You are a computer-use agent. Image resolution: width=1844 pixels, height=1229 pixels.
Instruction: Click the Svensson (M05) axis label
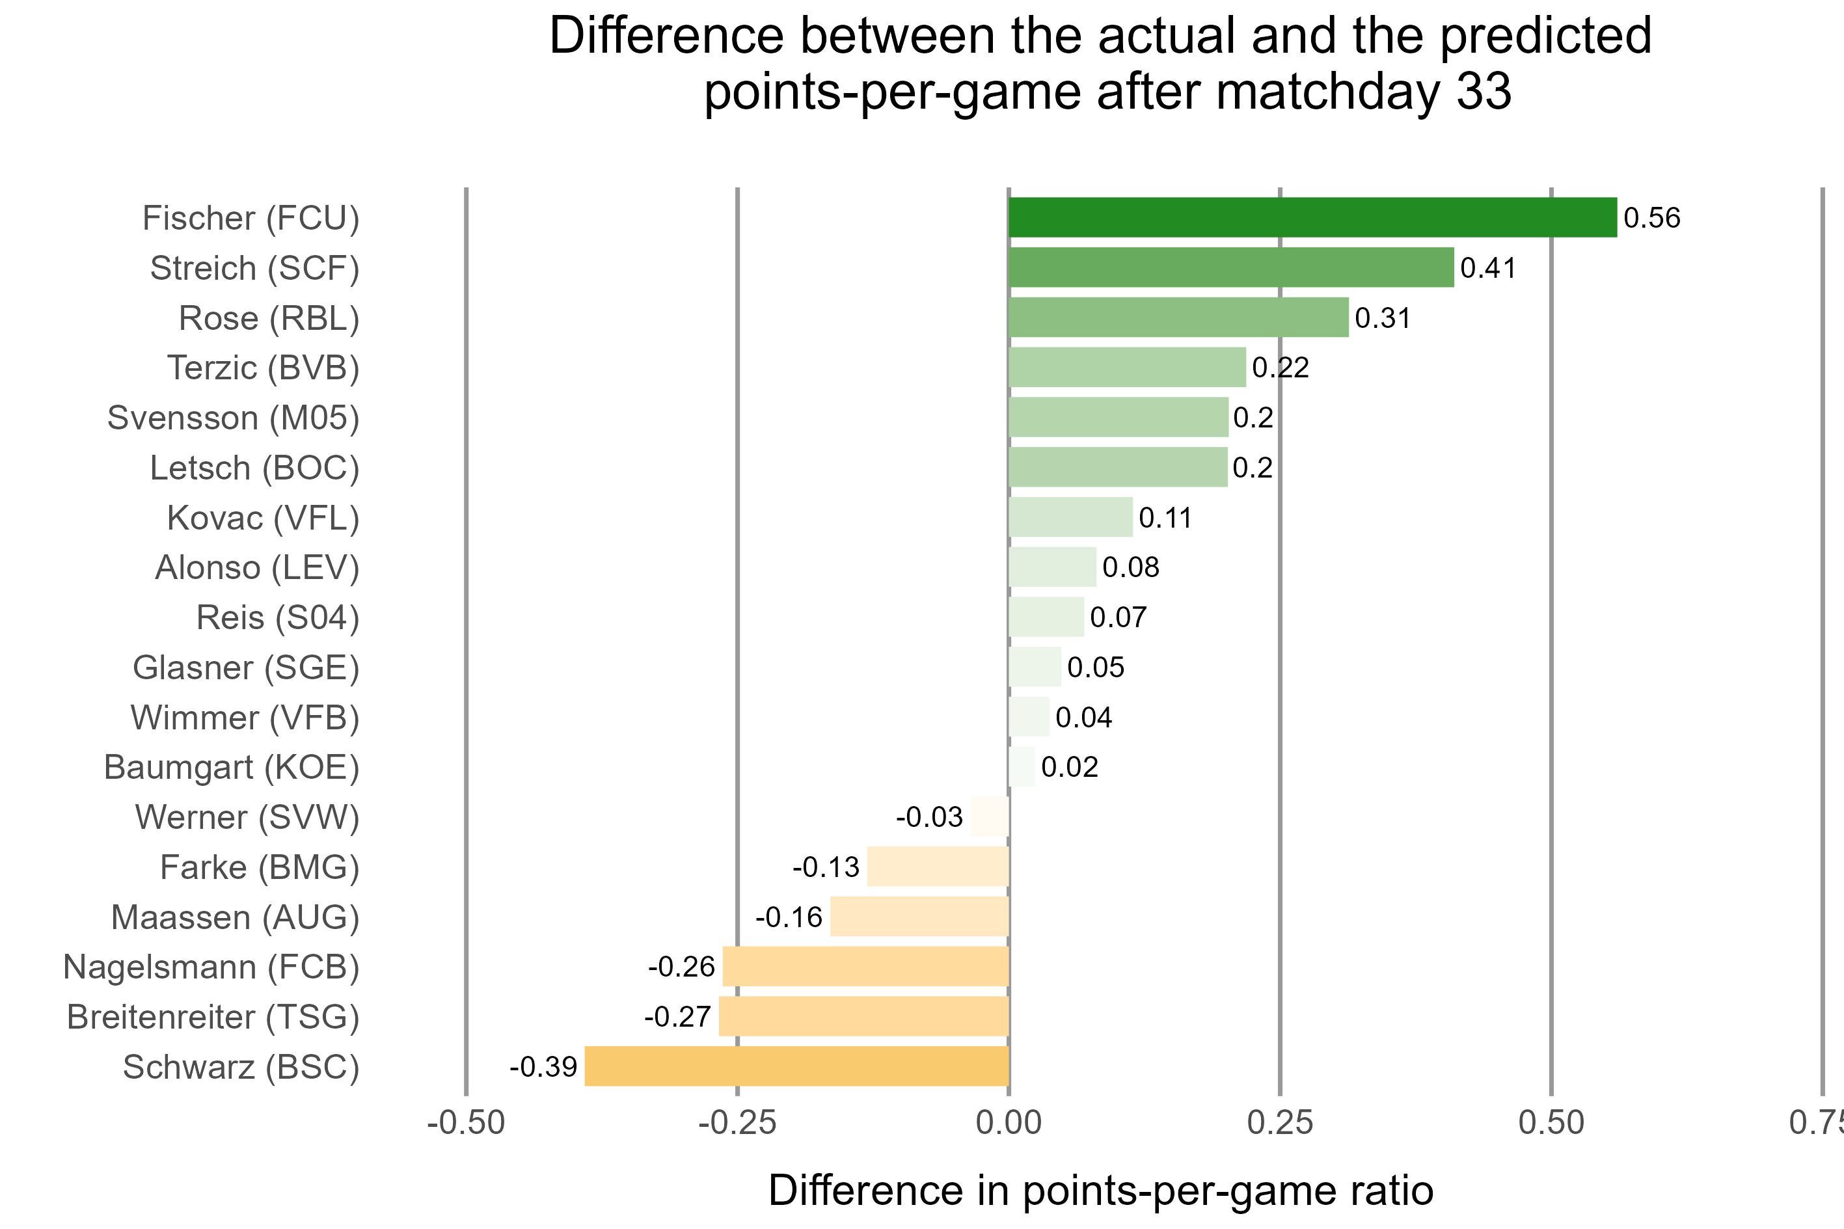234,418
